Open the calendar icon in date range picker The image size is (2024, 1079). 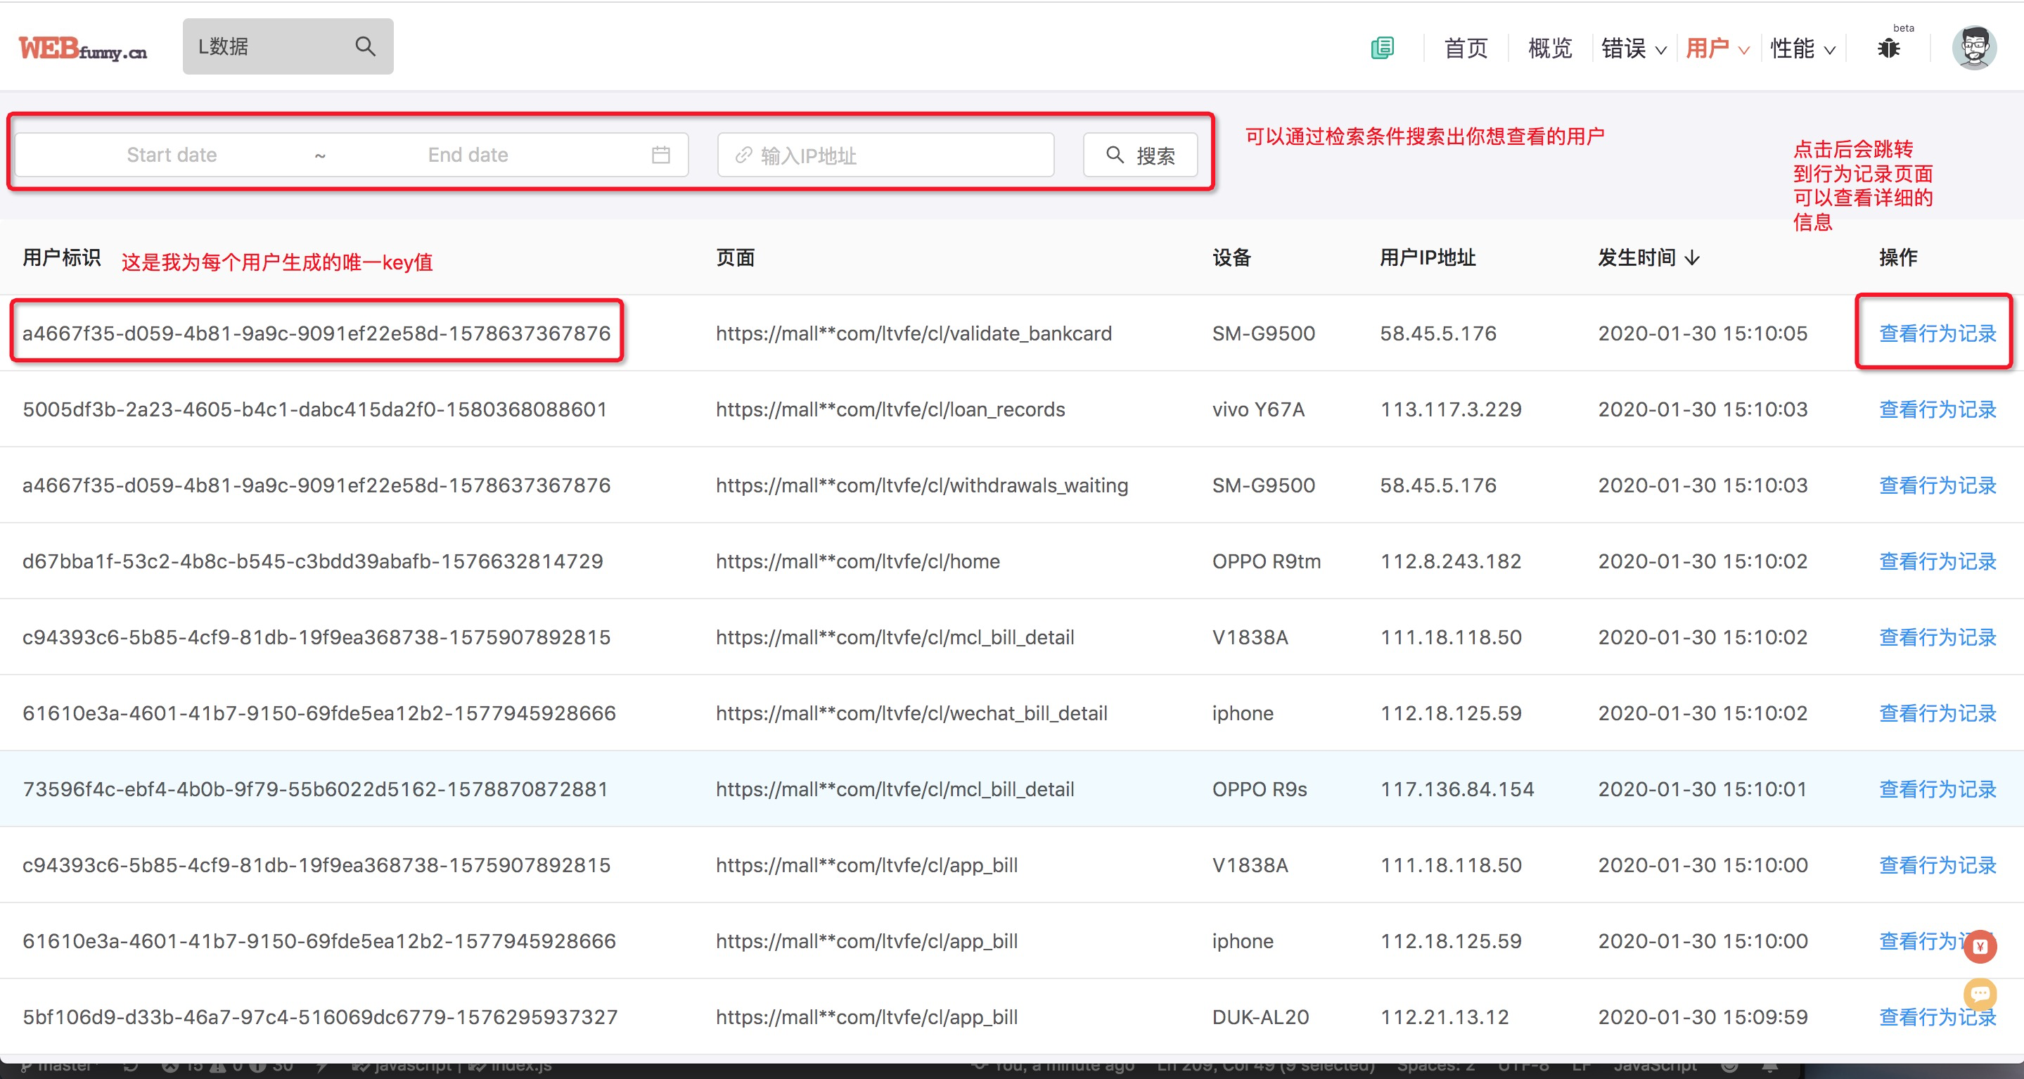click(661, 155)
